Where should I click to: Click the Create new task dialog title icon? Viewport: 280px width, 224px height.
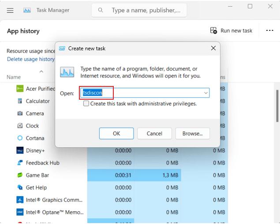click(62, 49)
